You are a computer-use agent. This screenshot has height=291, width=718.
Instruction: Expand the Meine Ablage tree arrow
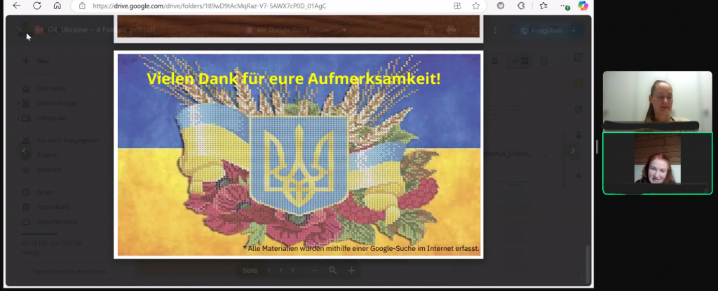(x=19, y=104)
